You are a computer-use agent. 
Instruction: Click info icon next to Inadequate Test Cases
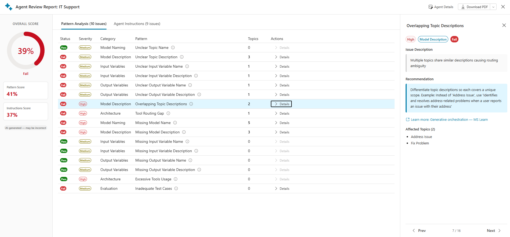[176, 188]
